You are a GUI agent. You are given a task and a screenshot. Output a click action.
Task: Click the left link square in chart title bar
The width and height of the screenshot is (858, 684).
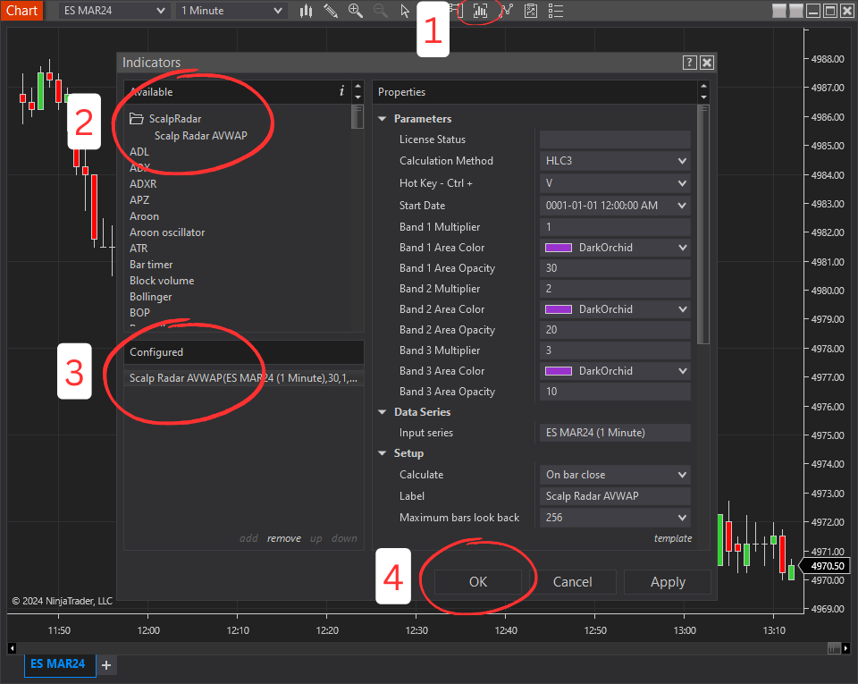pos(779,11)
